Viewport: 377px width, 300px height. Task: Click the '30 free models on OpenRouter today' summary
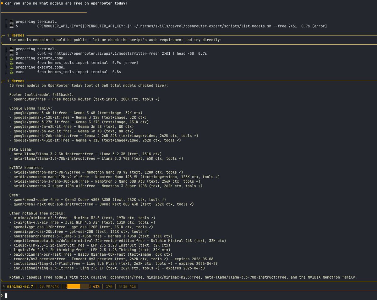pyautogui.click(x=89, y=86)
